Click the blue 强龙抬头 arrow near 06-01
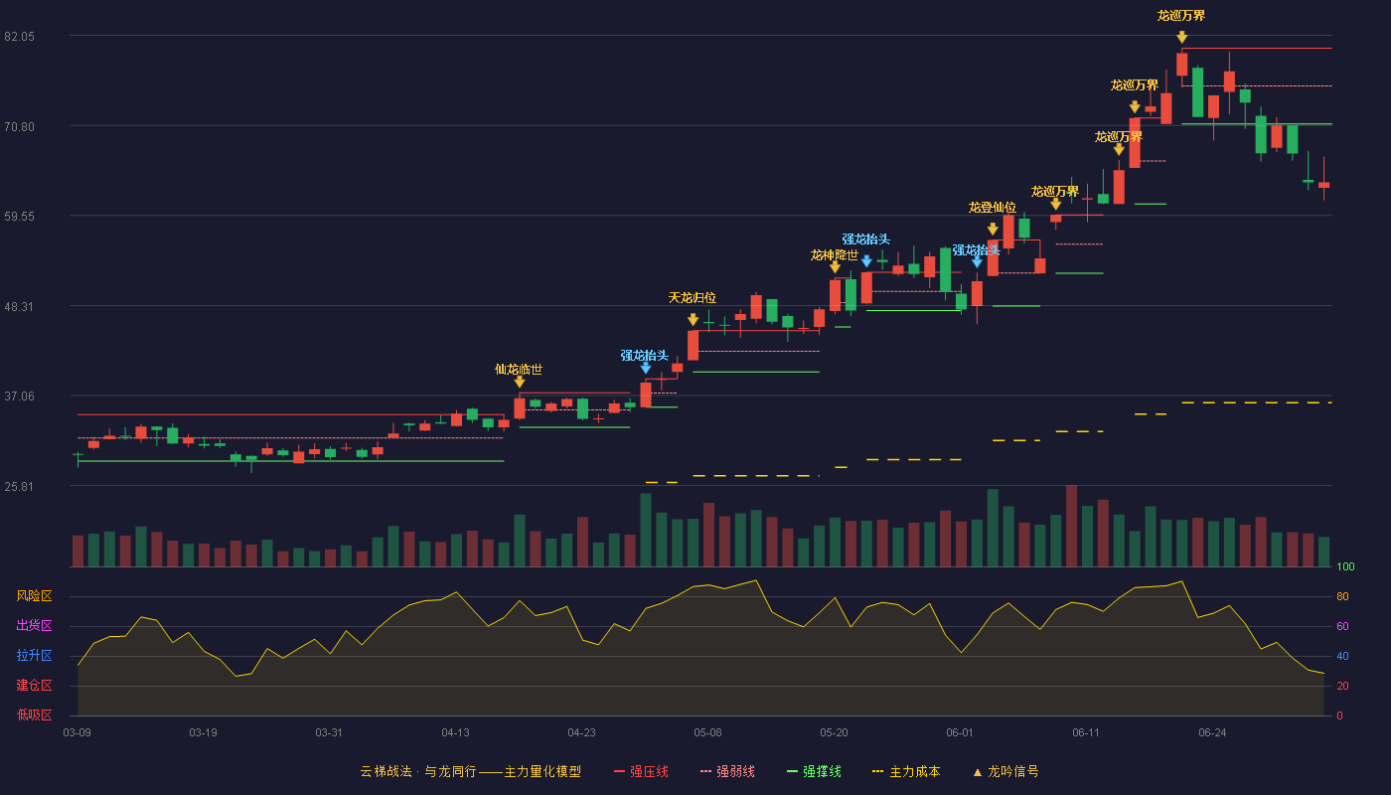 click(x=977, y=262)
